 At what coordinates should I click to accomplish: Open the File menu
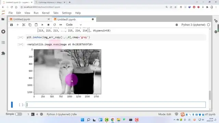pyautogui.click(x=11, y=13)
